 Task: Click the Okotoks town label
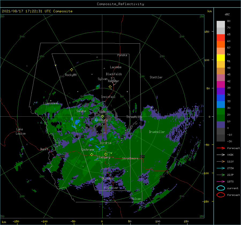(107, 178)
